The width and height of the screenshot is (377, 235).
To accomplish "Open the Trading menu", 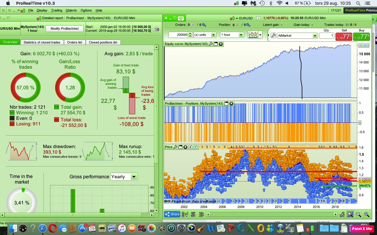I will click(x=57, y=10).
